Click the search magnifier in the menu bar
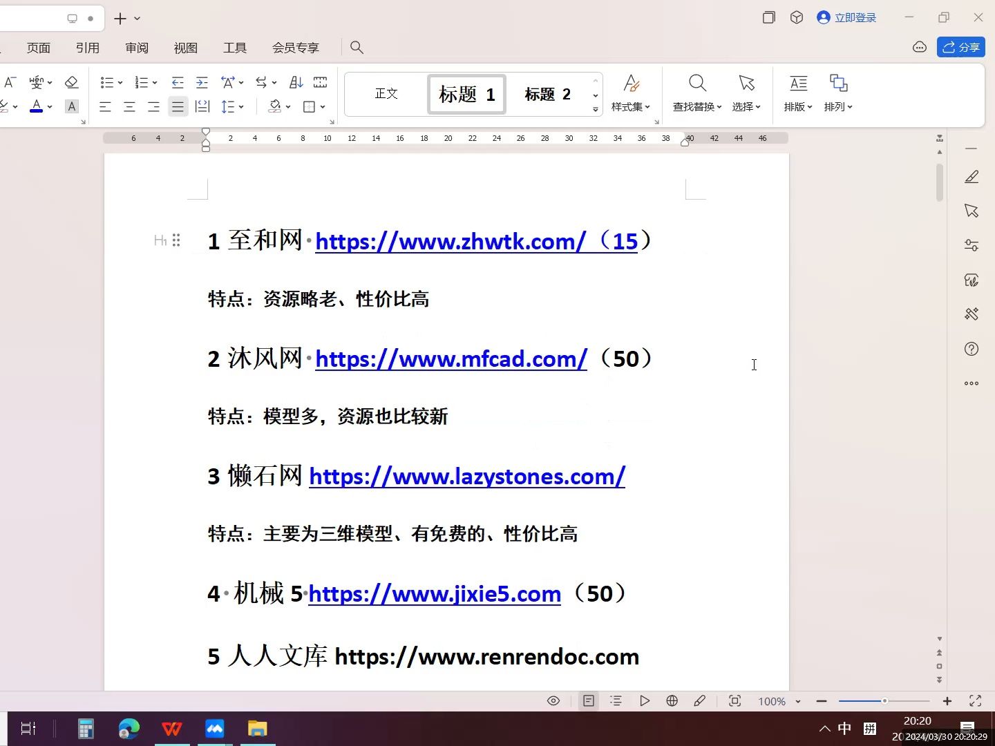The image size is (995, 746). 357,47
